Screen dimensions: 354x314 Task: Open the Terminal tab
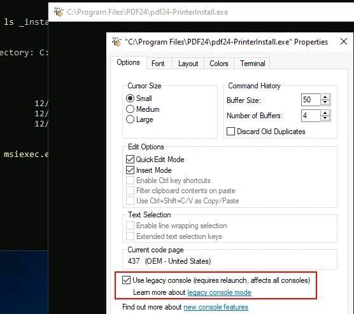point(252,64)
